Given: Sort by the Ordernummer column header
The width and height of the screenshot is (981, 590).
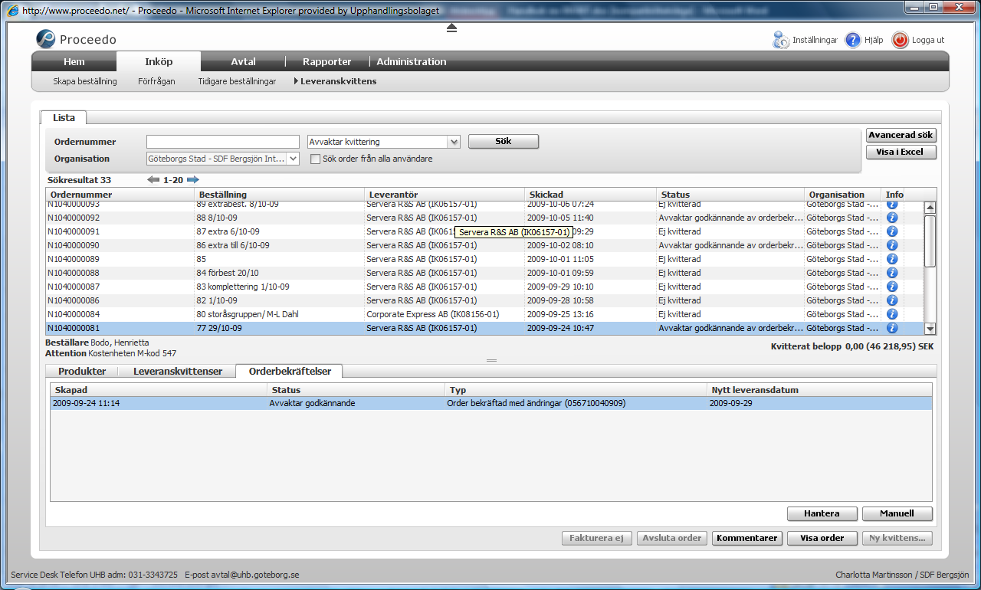Looking at the screenshot, I should pos(119,195).
